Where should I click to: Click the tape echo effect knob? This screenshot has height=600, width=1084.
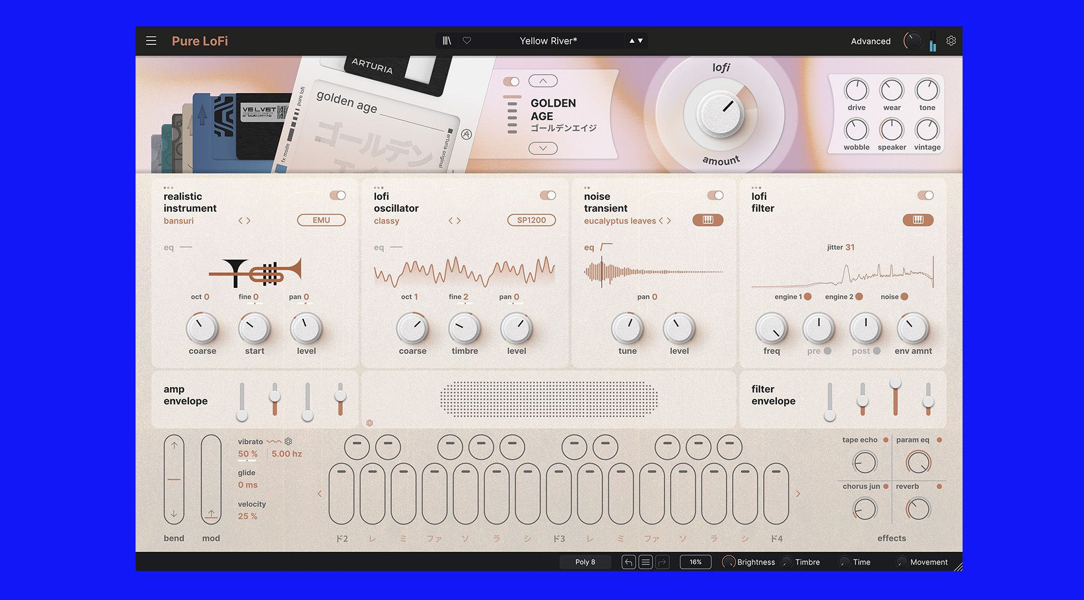[864, 463]
